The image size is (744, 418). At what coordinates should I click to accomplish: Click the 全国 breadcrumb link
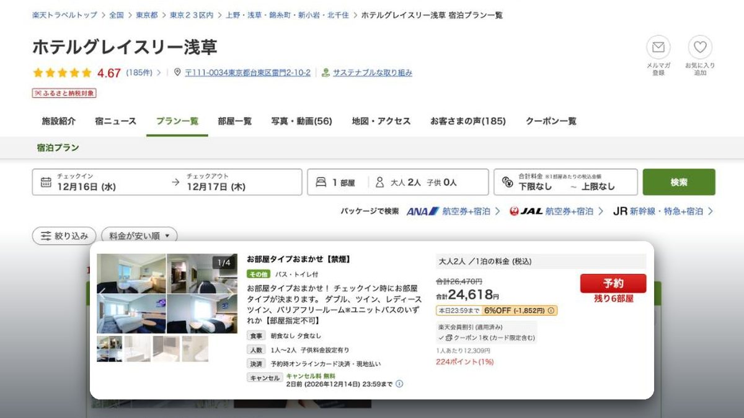coord(116,15)
